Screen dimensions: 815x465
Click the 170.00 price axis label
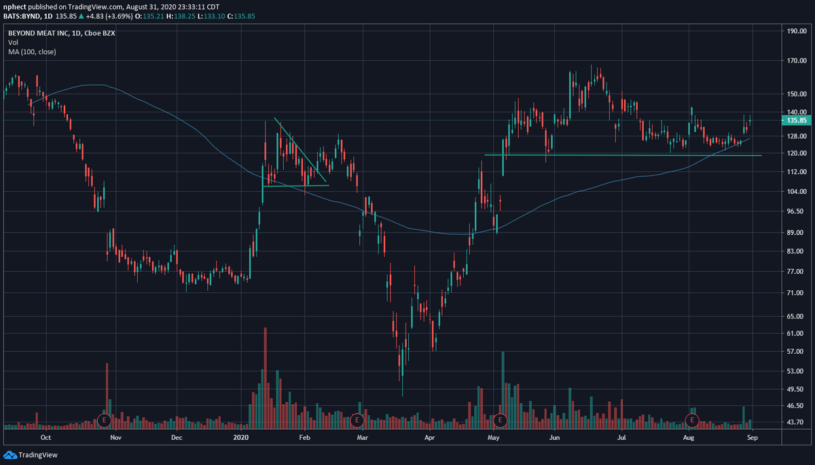[x=795, y=61]
